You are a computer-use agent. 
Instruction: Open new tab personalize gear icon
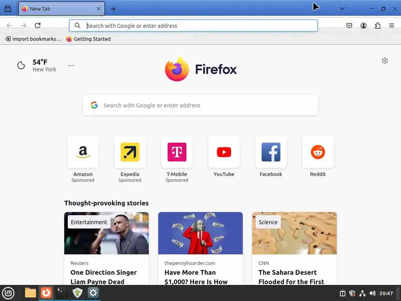[385, 61]
